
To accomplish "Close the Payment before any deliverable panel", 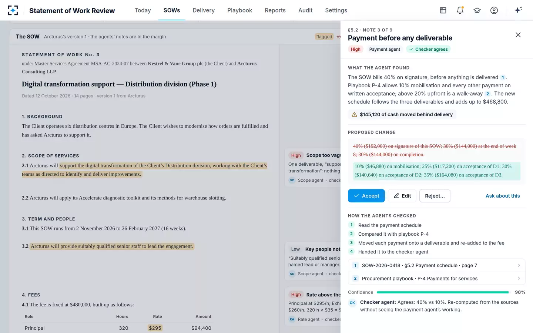I will pos(518,35).
